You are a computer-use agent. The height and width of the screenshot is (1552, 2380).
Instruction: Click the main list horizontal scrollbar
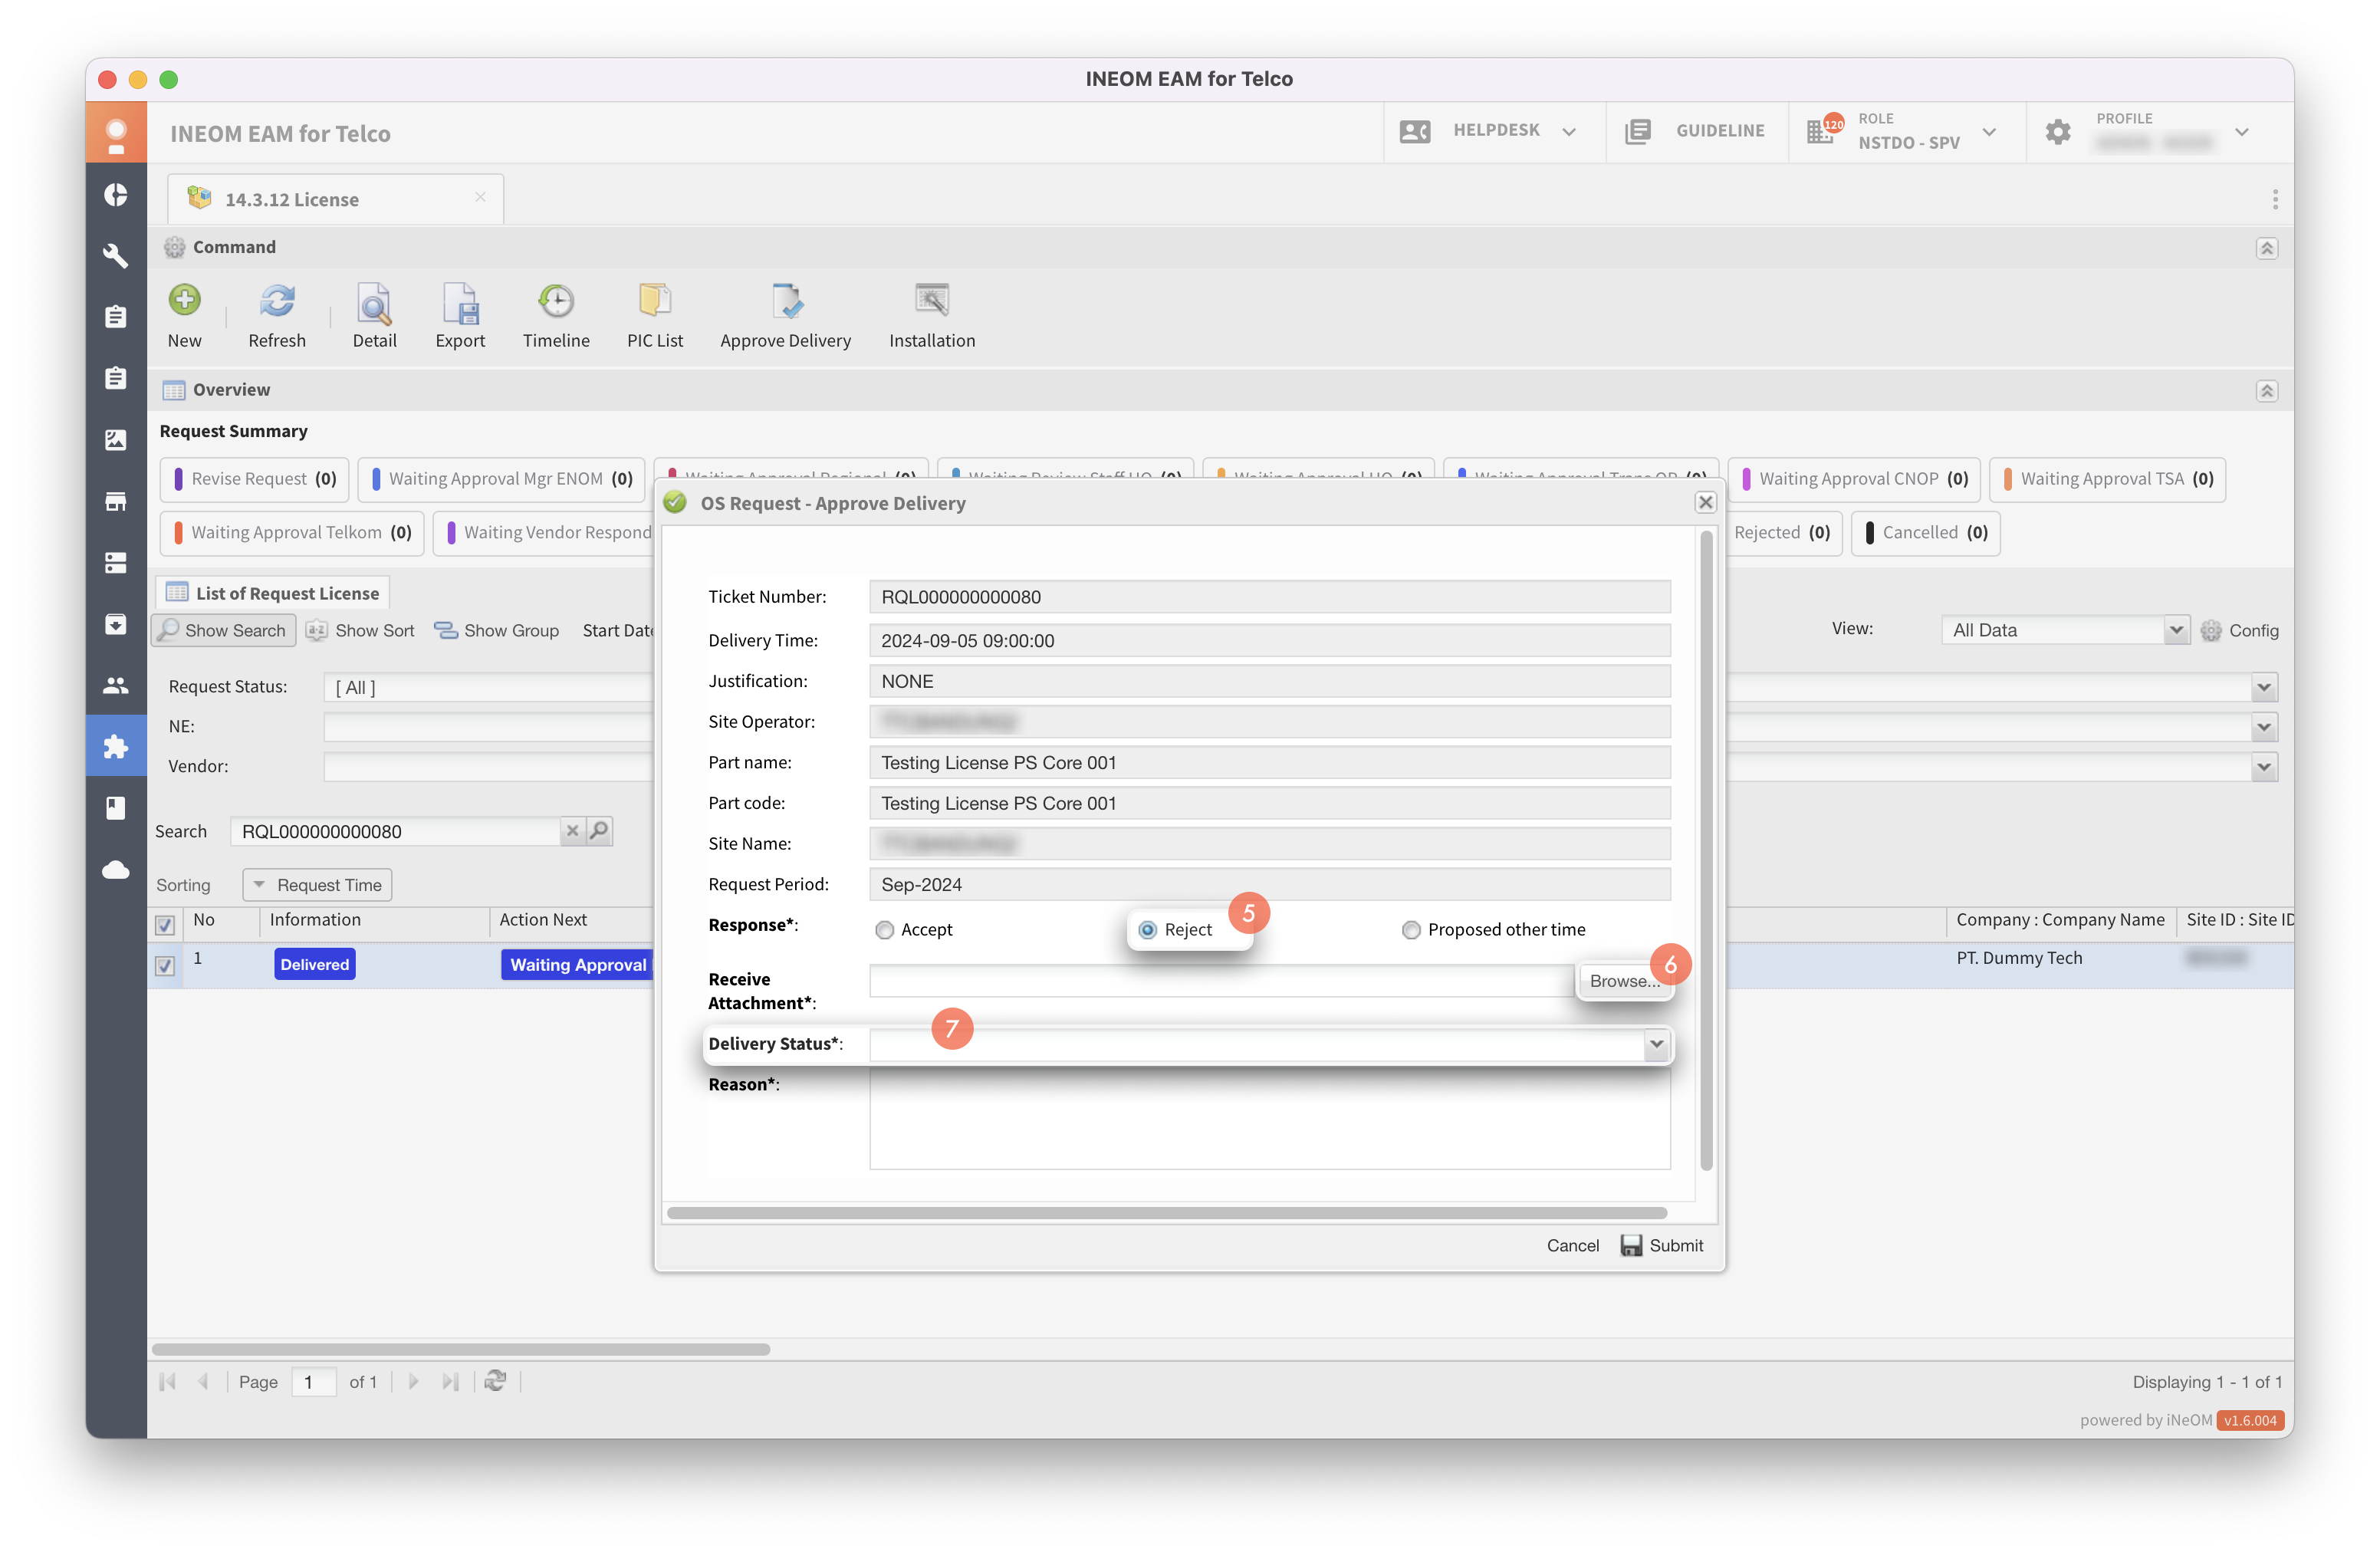[x=461, y=1349]
